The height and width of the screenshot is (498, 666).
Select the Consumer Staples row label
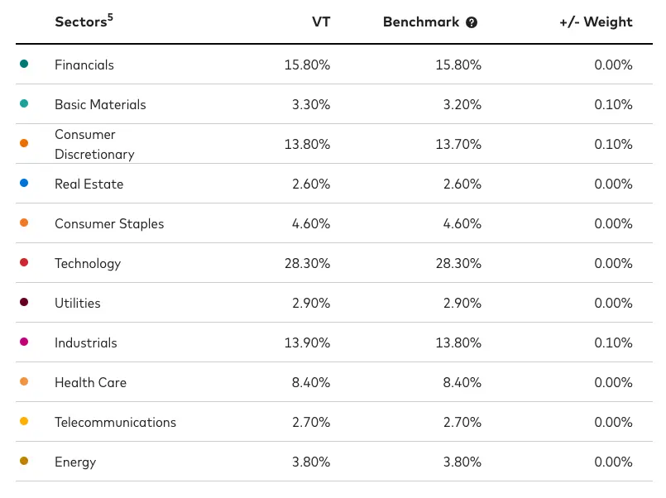point(109,223)
